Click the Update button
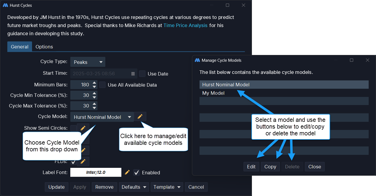Screen dimensions: 376x196 point(56,187)
